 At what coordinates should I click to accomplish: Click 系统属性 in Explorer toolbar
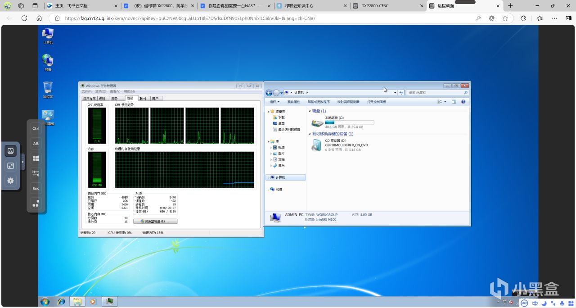(x=293, y=102)
